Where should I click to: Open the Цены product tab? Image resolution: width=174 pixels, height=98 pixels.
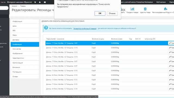pyautogui.click(x=25, y=26)
